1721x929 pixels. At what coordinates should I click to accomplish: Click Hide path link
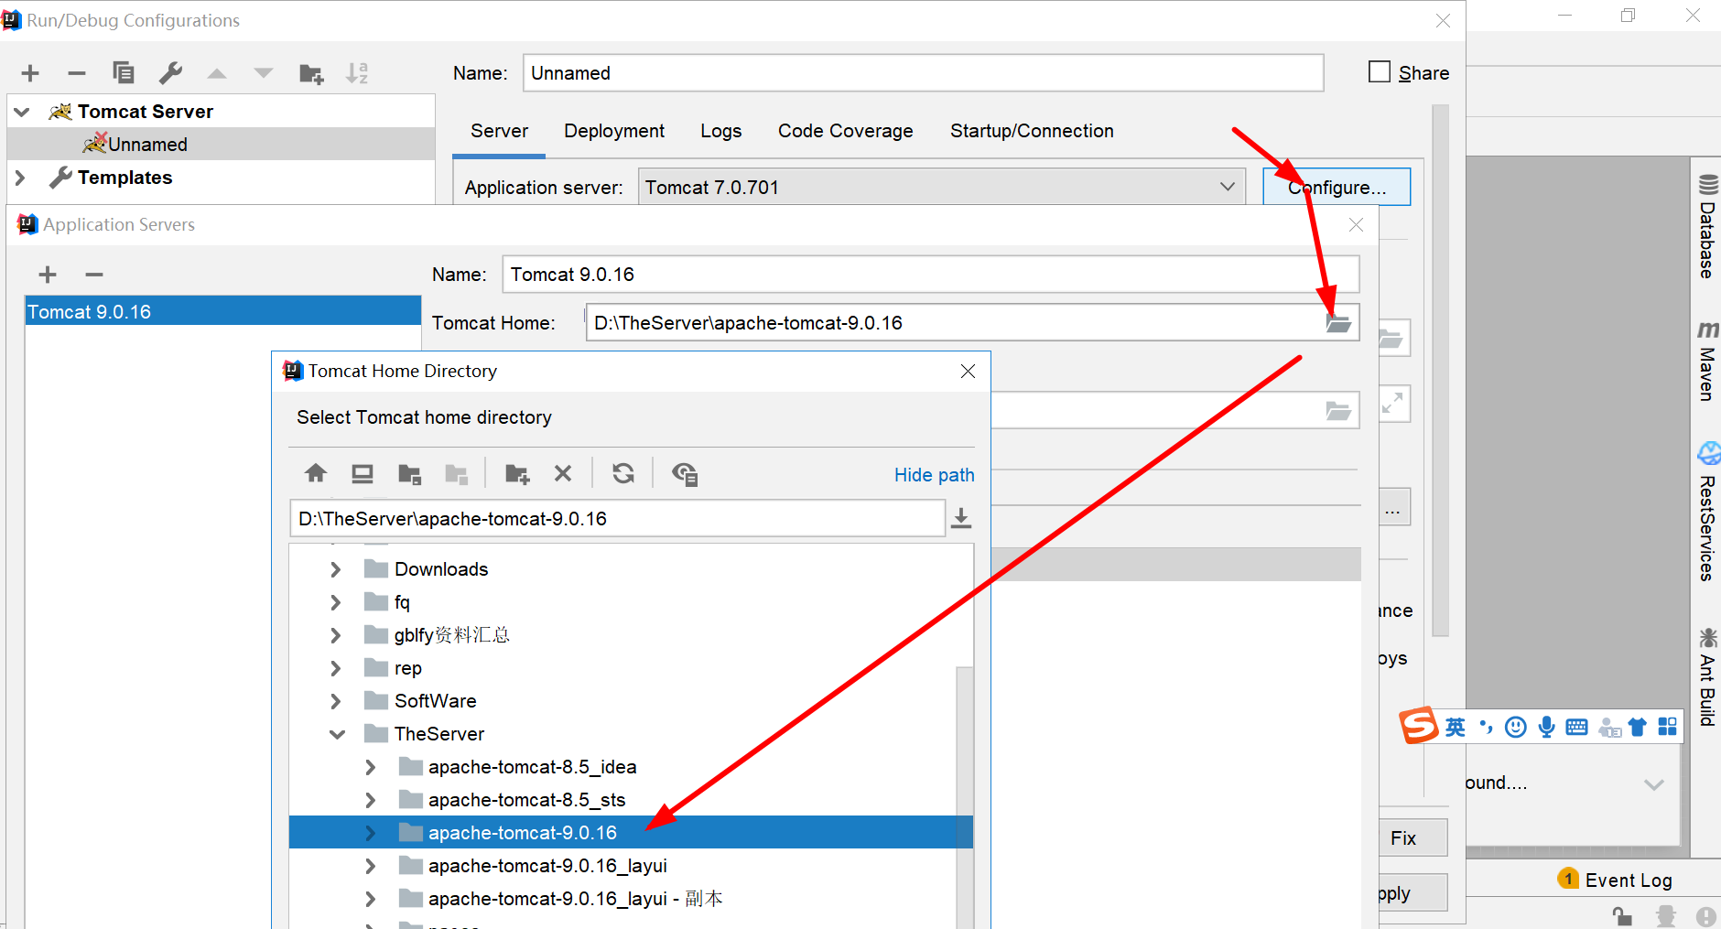(x=934, y=474)
